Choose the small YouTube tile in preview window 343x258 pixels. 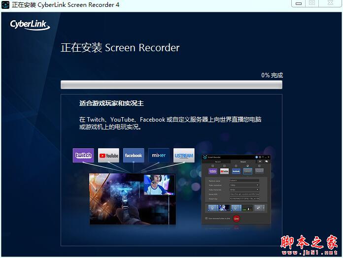click(224, 171)
